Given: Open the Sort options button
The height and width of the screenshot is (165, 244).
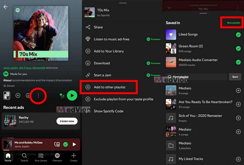Looking at the screenshot, I should coord(235,77).
